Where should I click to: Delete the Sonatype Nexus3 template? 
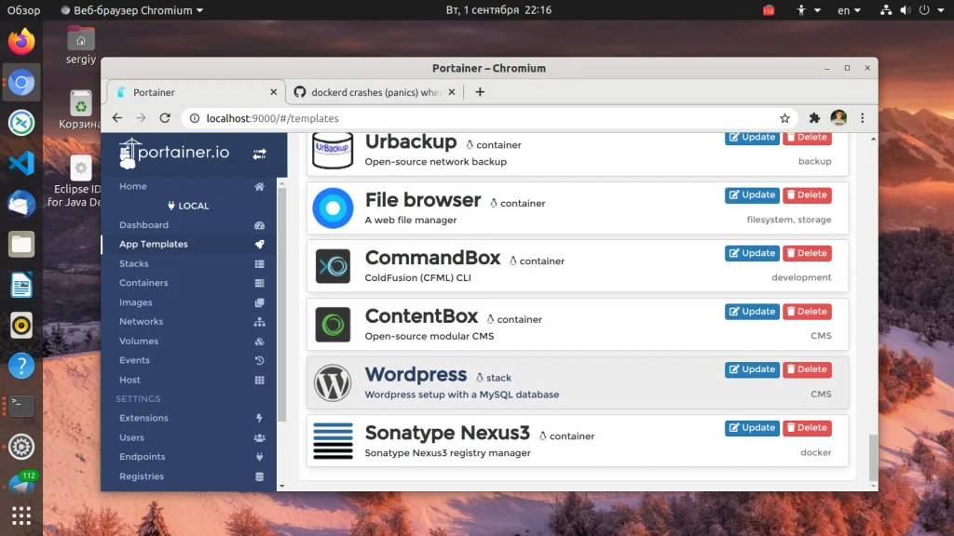pyautogui.click(x=807, y=428)
